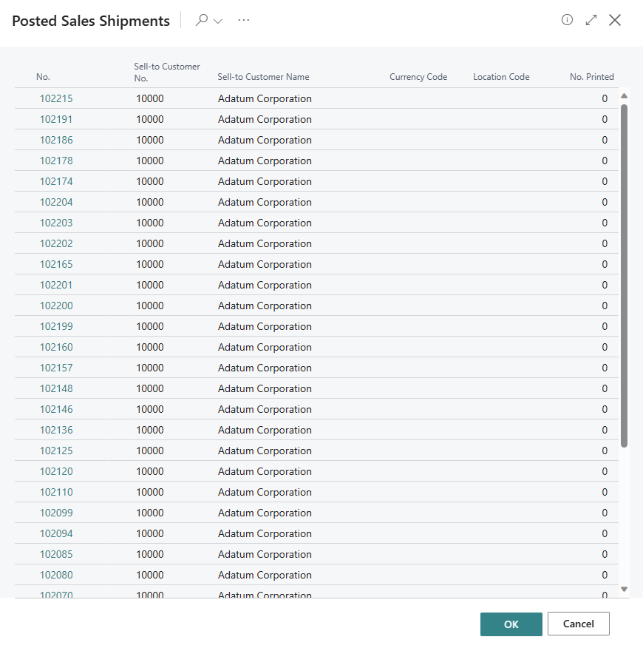Viewport: 643px width, 651px height.
Task: Click the vertical scrollbar thumb
Action: click(625, 274)
